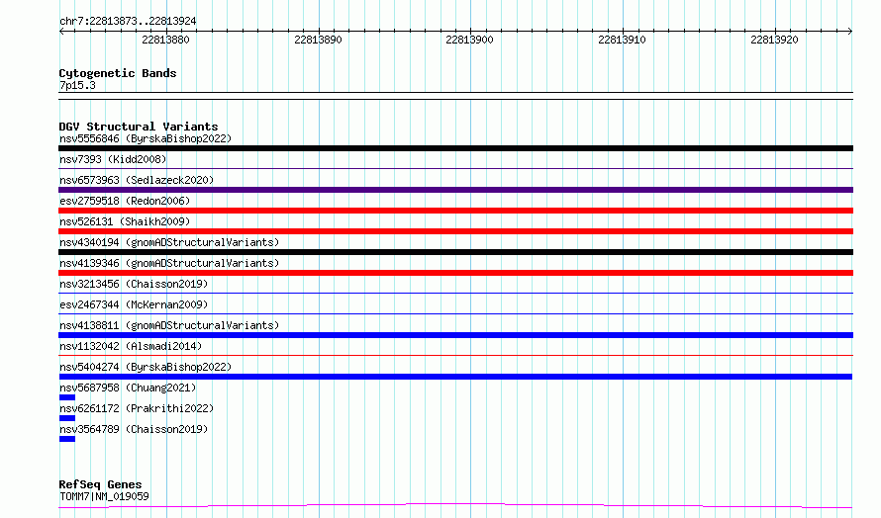881x518 pixels.
Task: Click the short blue bar under nsv6261172
Action: (67, 419)
